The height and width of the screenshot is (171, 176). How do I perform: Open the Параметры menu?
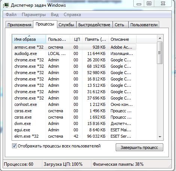(x=34, y=15)
